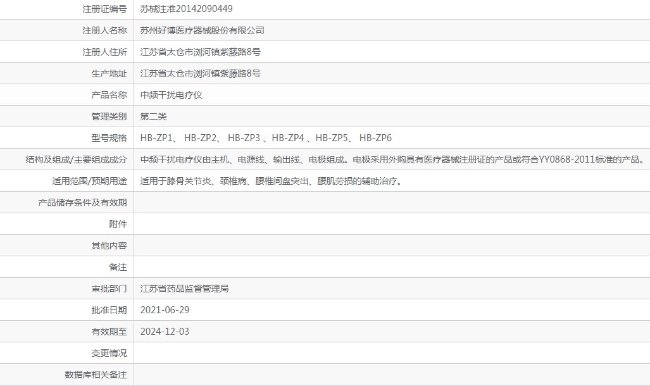The image size is (650, 386).
Task: Click the 其他内容 label
Action: [109, 246]
